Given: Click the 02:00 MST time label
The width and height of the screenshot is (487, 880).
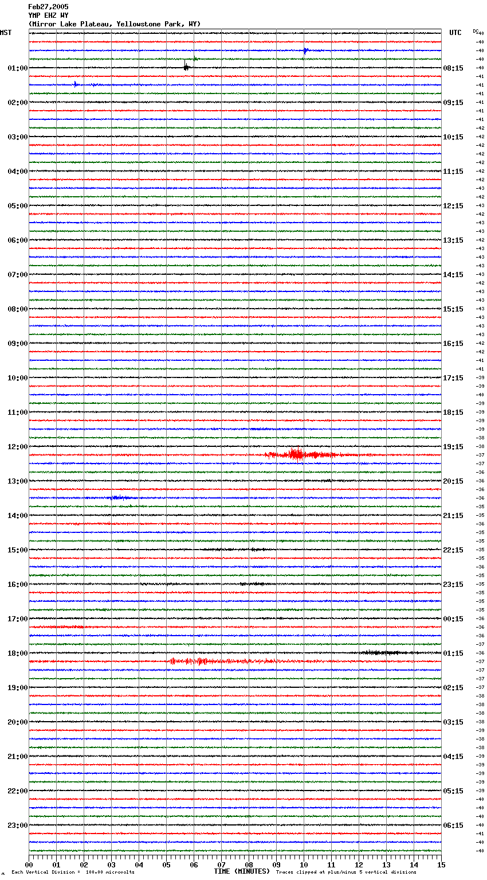Looking at the screenshot, I should click(x=18, y=103).
